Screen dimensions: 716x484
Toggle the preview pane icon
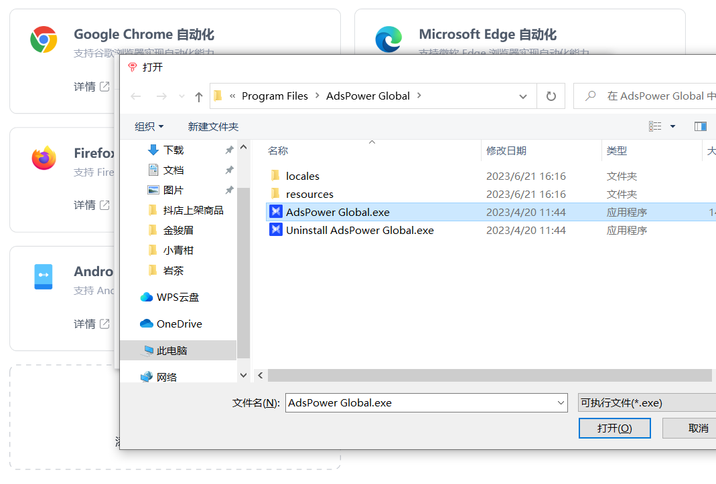[701, 126]
